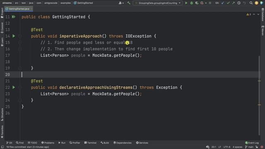Click the warnings indicator showing 2
The image size is (265, 149).
pyautogui.click(x=248, y=14)
